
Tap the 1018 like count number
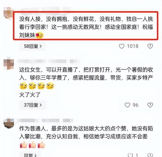click(x=133, y=46)
